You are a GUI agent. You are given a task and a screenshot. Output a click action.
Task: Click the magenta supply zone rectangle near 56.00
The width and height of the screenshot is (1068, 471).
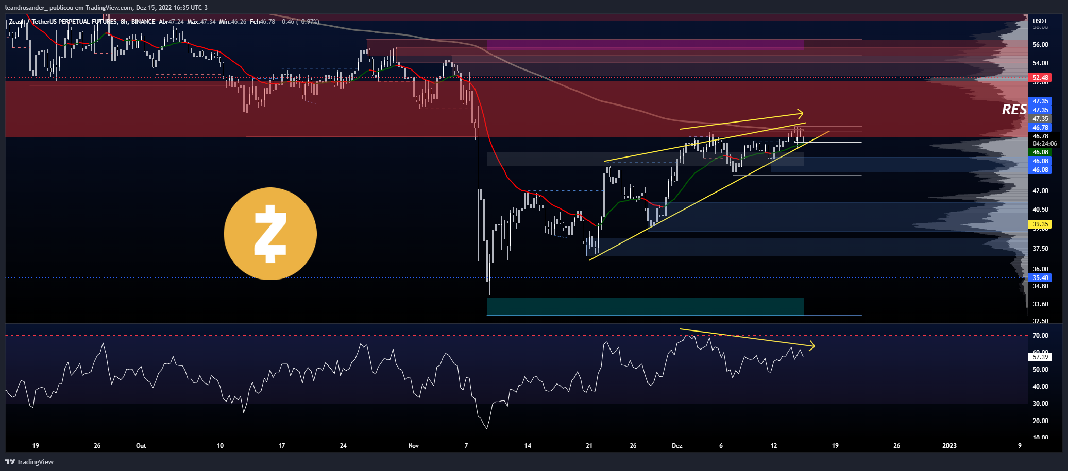click(x=645, y=45)
